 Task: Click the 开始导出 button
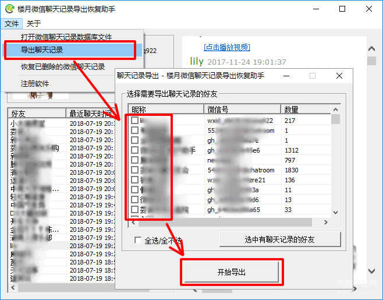coord(231,271)
